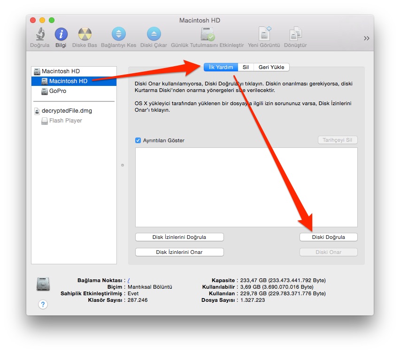Uncheck the Ayrıntıları Göster checkbox
The width and height of the screenshot is (400, 353).
(x=138, y=140)
